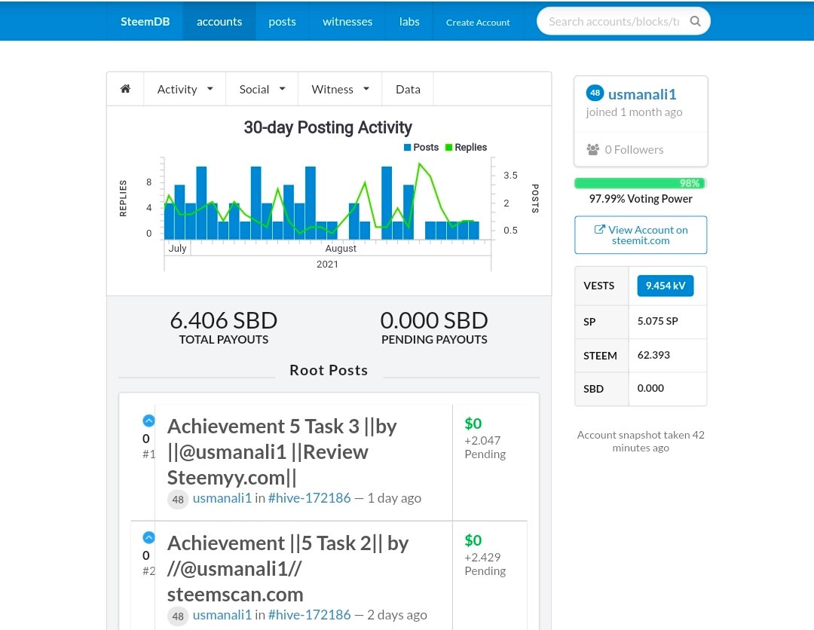Toggle the blue Posts legend swatch
The image size is (814, 630).
point(408,148)
